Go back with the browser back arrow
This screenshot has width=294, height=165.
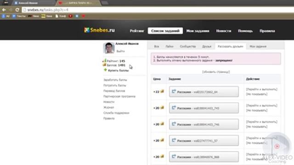pos(4,10)
